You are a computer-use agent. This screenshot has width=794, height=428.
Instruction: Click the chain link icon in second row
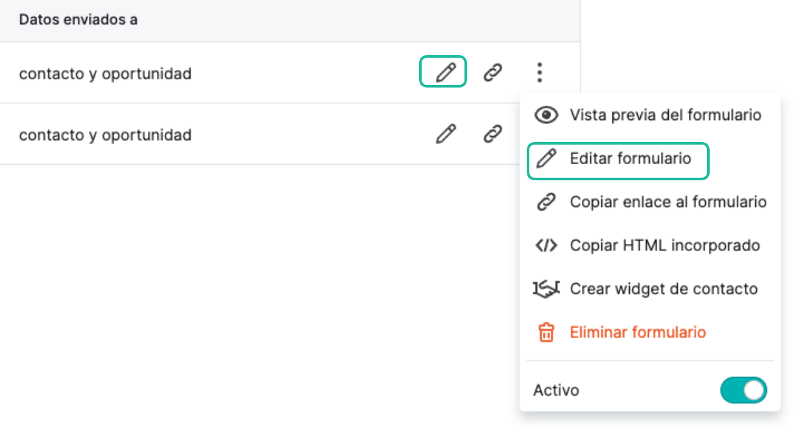click(x=493, y=134)
